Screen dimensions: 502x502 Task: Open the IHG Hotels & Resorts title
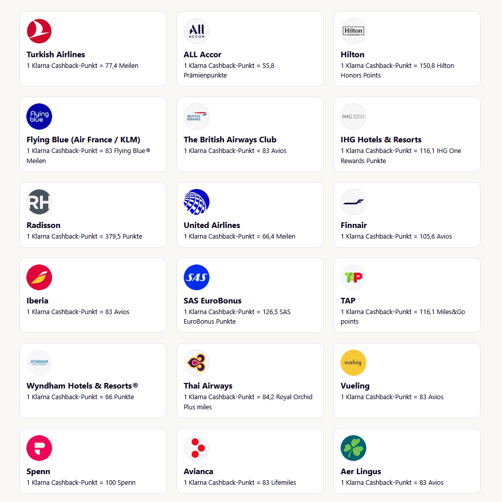tap(381, 140)
